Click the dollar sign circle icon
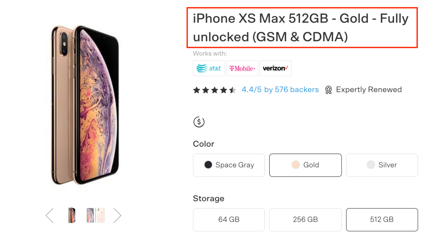Screen dimensions: 426x234 coord(199,122)
